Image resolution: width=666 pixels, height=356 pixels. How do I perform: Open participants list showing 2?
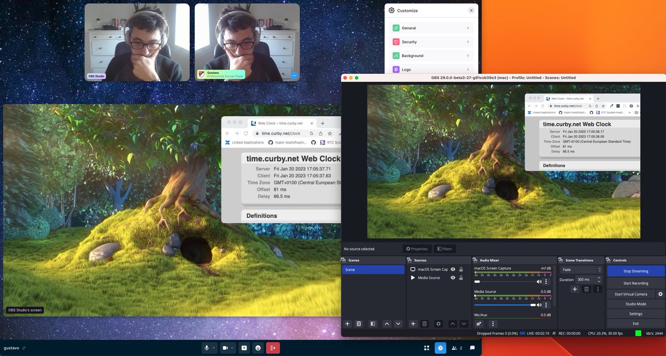tap(457, 348)
